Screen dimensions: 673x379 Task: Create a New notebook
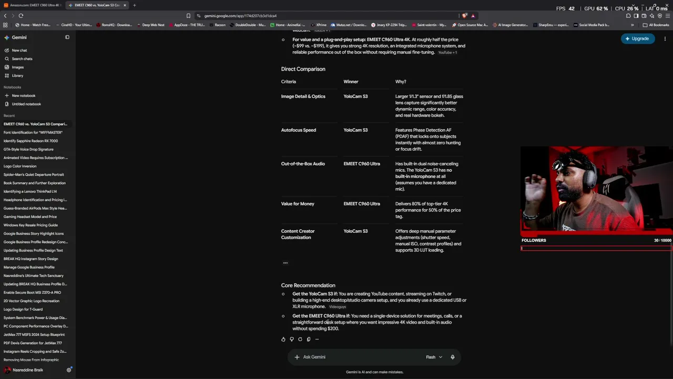pyautogui.click(x=20, y=96)
